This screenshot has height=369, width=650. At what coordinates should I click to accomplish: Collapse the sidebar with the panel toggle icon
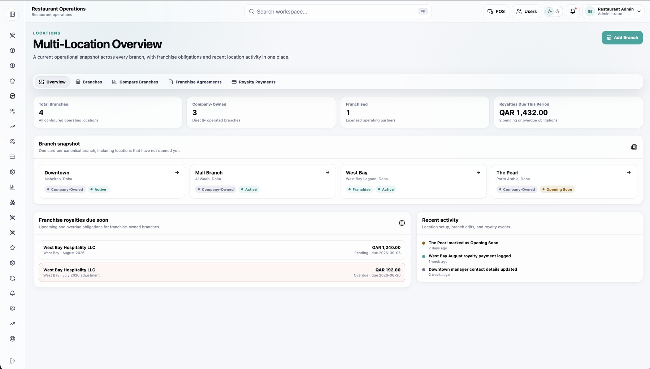12,14
